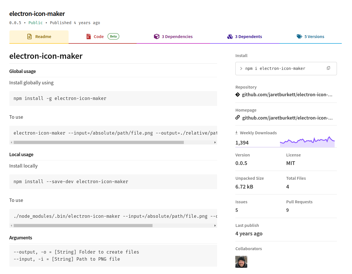The height and width of the screenshot is (274, 352).
Task: Click the link icon next to the Homepage URL
Action: tap(238, 117)
